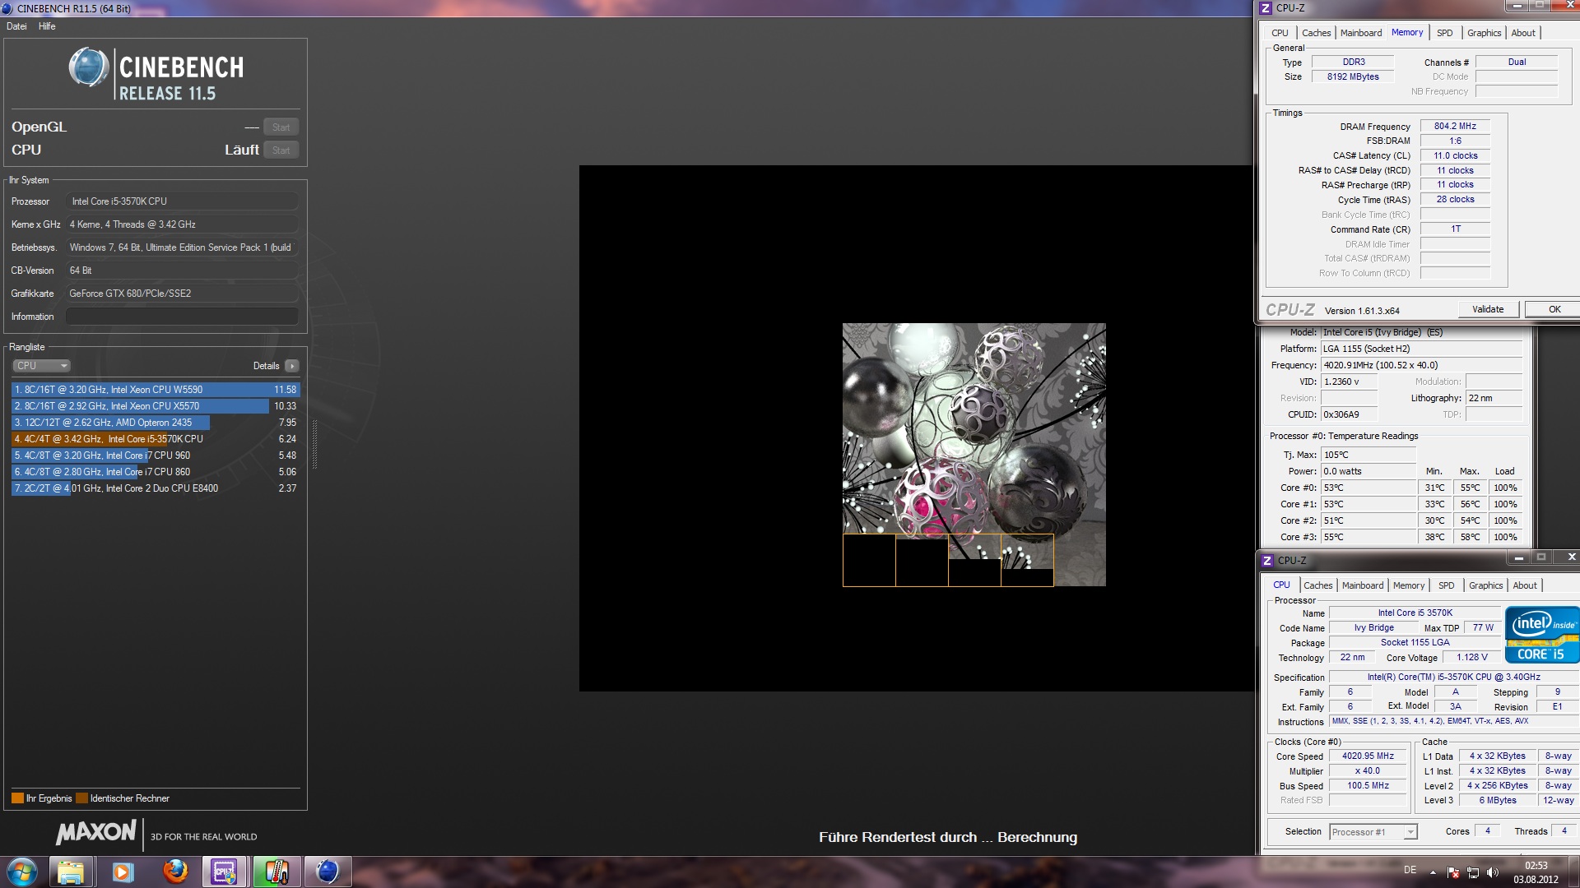This screenshot has height=888, width=1580.
Task: Click the Action Center flag icon
Action: coord(1454,872)
